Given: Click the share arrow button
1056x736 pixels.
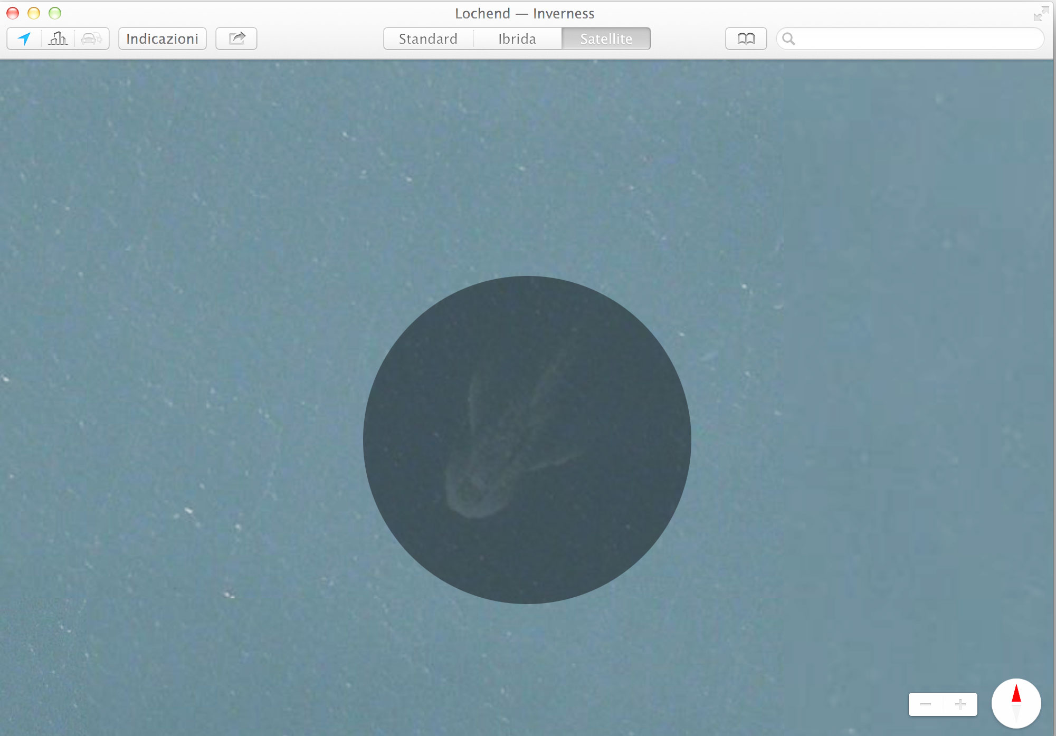Looking at the screenshot, I should pyautogui.click(x=236, y=39).
